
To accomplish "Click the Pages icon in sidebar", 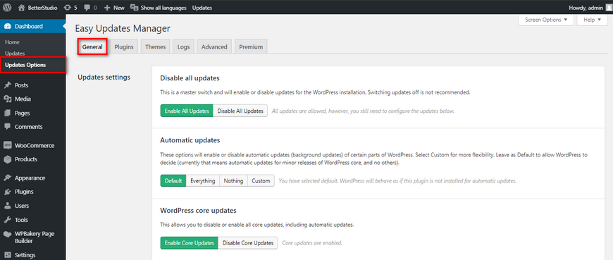I will click(8, 113).
